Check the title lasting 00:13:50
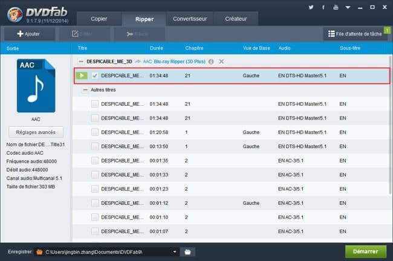The width and height of the screenshot is (393, 261). (95, 146)
